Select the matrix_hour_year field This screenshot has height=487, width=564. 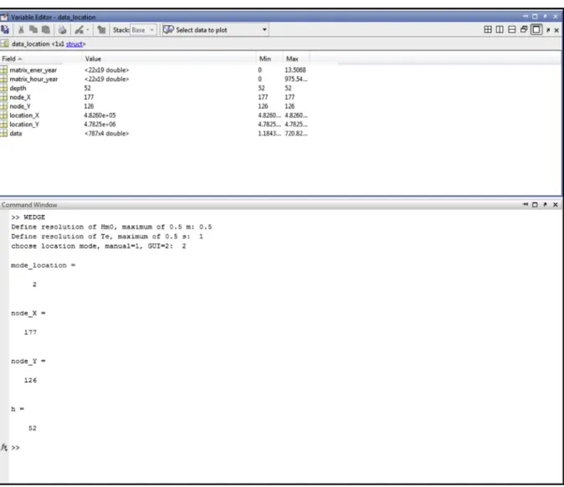pos(33,79)
